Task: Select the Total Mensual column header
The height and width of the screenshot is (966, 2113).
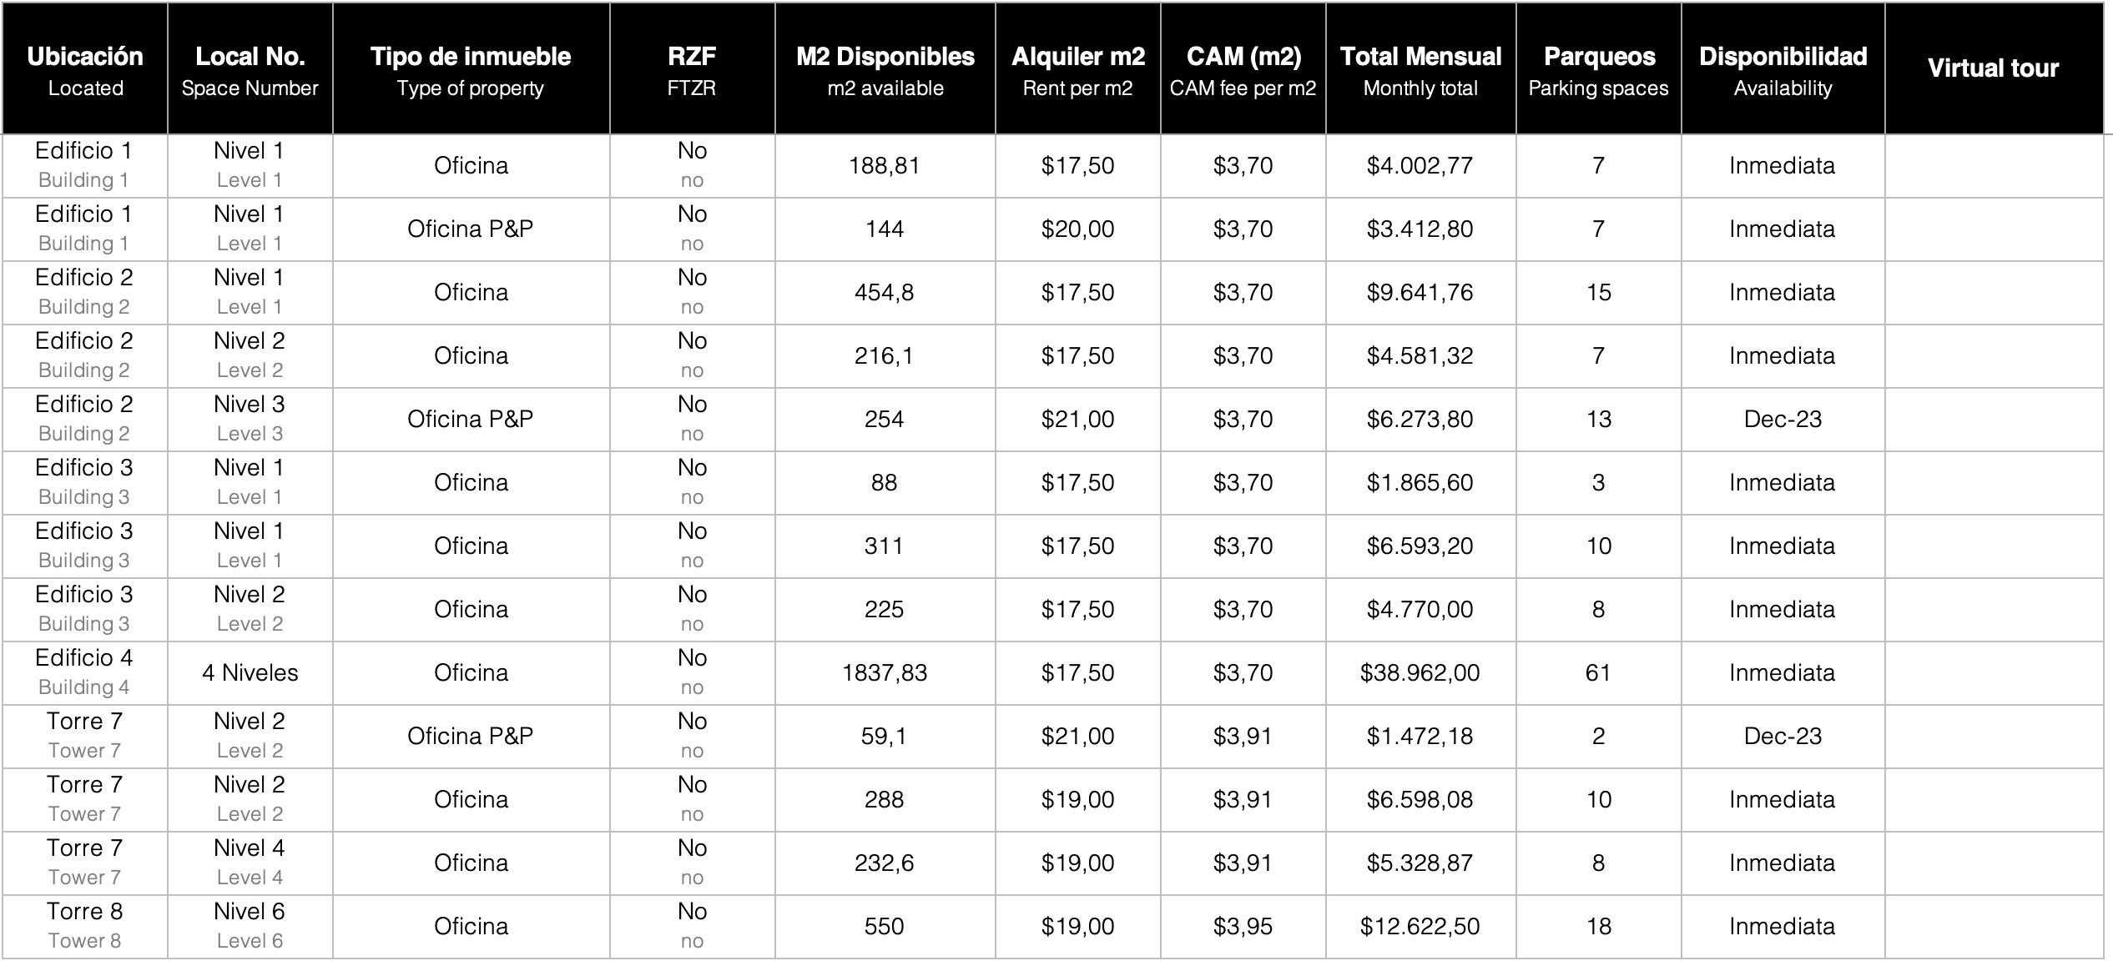Action: (1420, 69)
